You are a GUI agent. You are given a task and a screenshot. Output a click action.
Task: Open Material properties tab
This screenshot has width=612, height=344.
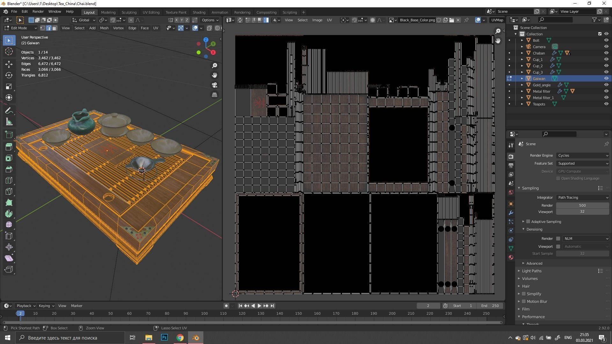tap(511, 257)
